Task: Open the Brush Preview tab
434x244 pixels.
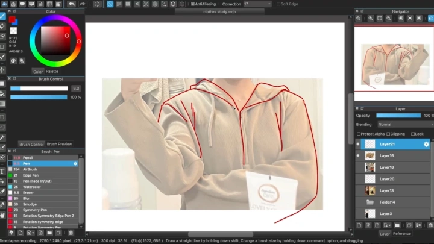Action: pos(59,144)
